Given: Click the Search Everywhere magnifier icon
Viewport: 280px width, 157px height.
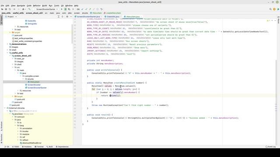Looking at the screenshot, I should click(270, 9).
